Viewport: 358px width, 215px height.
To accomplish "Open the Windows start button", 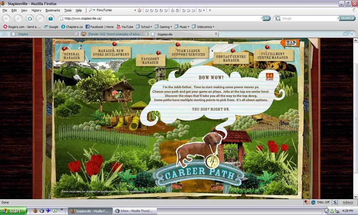I will pos(13,211).
